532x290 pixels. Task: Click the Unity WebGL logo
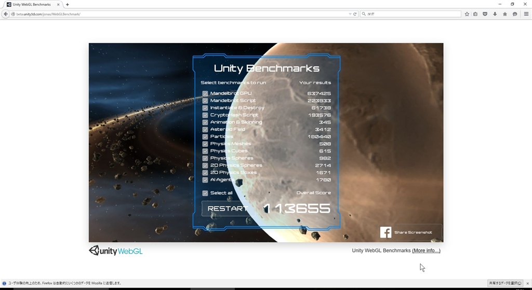[x=116, y=251]
